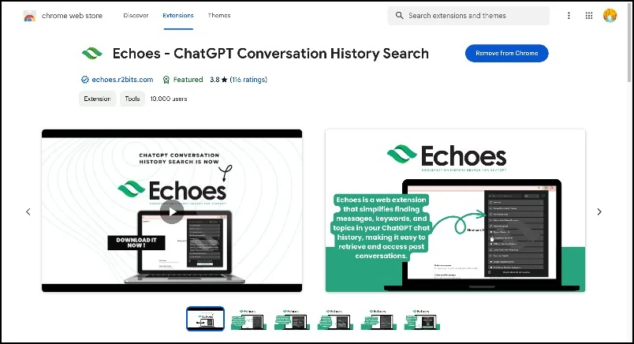The image size is (634, 344).
Task: Switch to the Extensions tab
Action: [178, 15]
